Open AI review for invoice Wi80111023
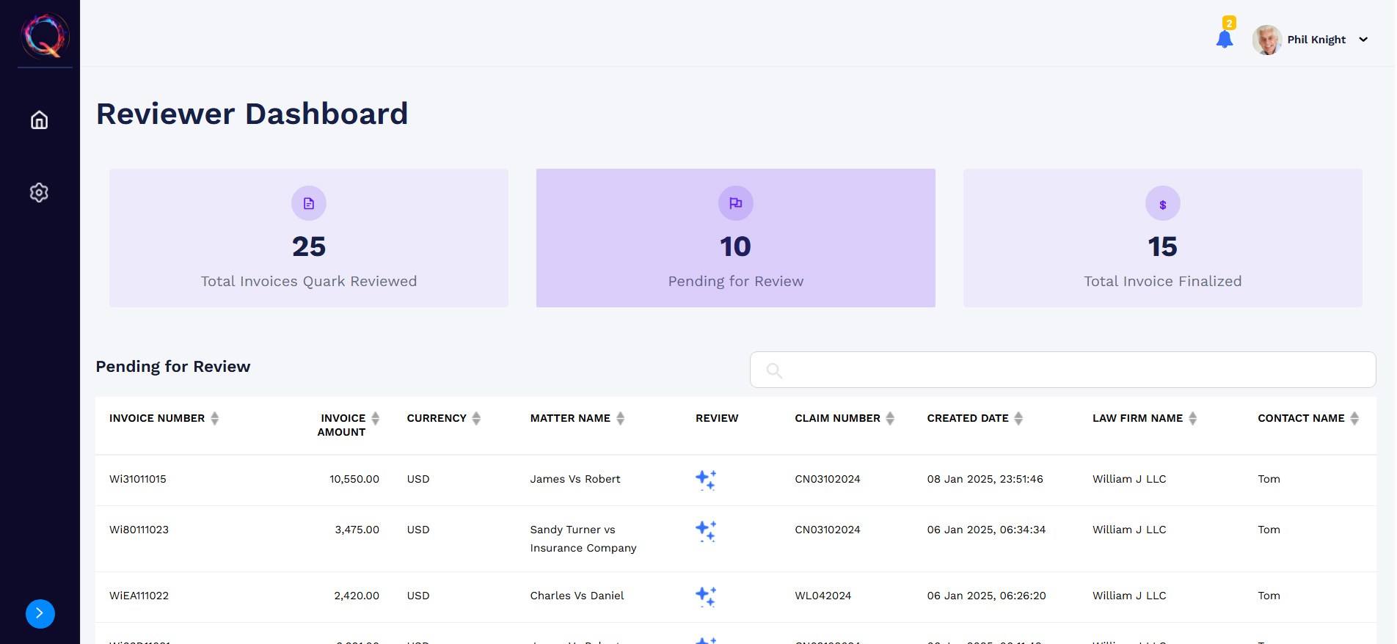The height and width of the screenshot is (644, 1397). pos(705,530)
